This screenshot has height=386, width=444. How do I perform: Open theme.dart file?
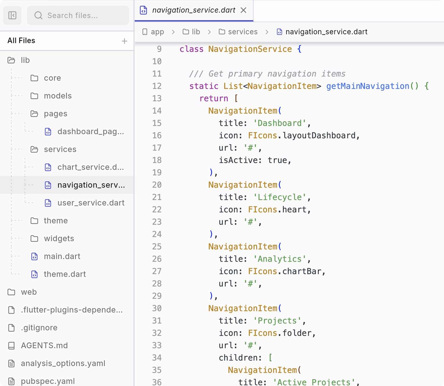point(67,274)
